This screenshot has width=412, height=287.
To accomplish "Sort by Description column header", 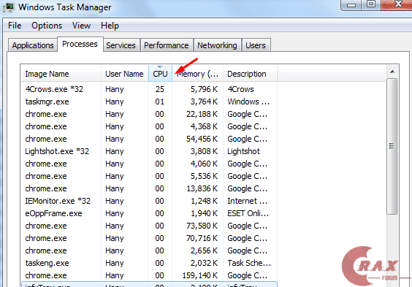I will pyautogui.click(x=250, y=74).
